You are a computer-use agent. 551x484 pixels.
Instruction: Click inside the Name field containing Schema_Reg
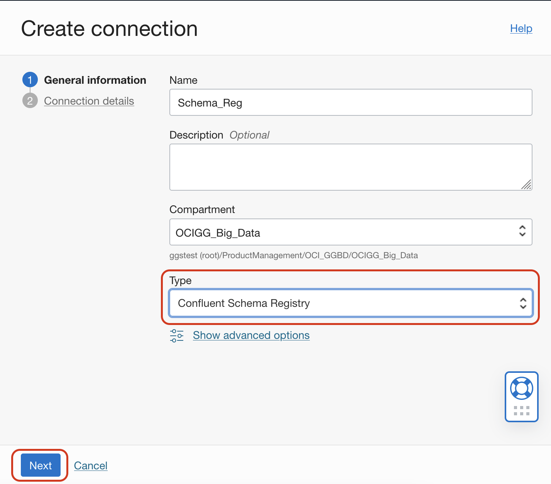pos(350,102)
